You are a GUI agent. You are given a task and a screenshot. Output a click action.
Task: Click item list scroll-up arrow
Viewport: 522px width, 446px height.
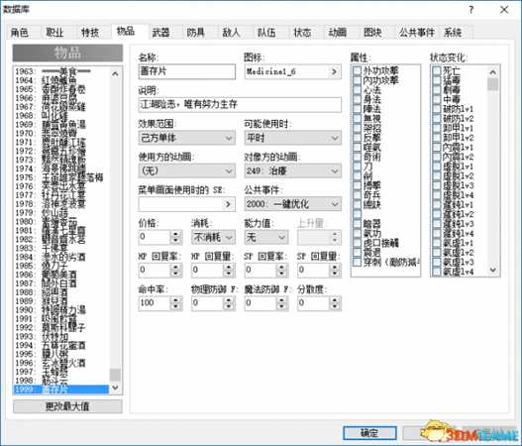click(115, 74)
